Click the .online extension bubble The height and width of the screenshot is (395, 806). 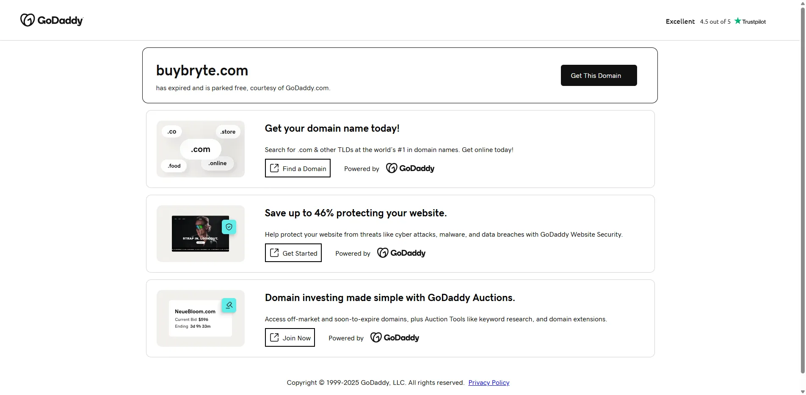coord(217,163)
